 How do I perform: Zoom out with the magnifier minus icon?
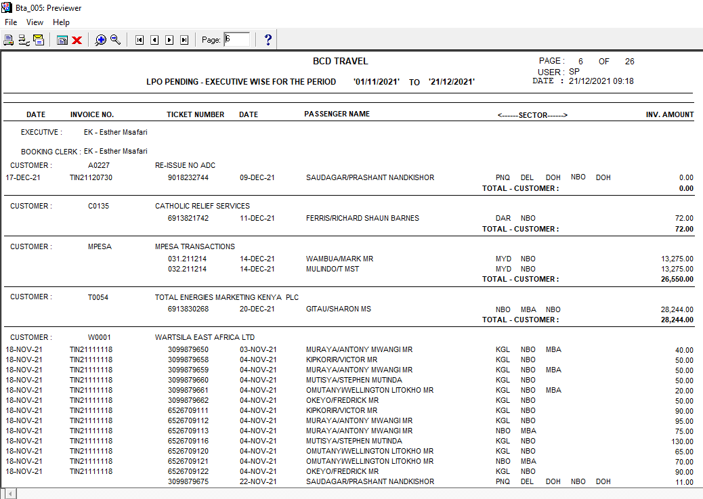(x=115, y=40)
